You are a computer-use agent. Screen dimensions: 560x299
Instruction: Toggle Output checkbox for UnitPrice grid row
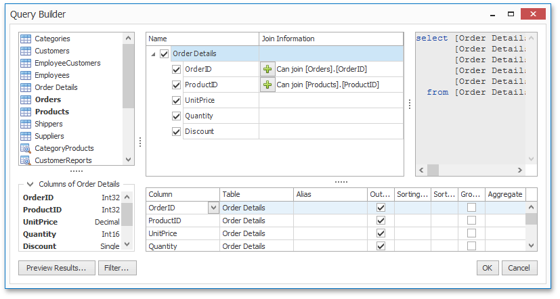[381, 233]
